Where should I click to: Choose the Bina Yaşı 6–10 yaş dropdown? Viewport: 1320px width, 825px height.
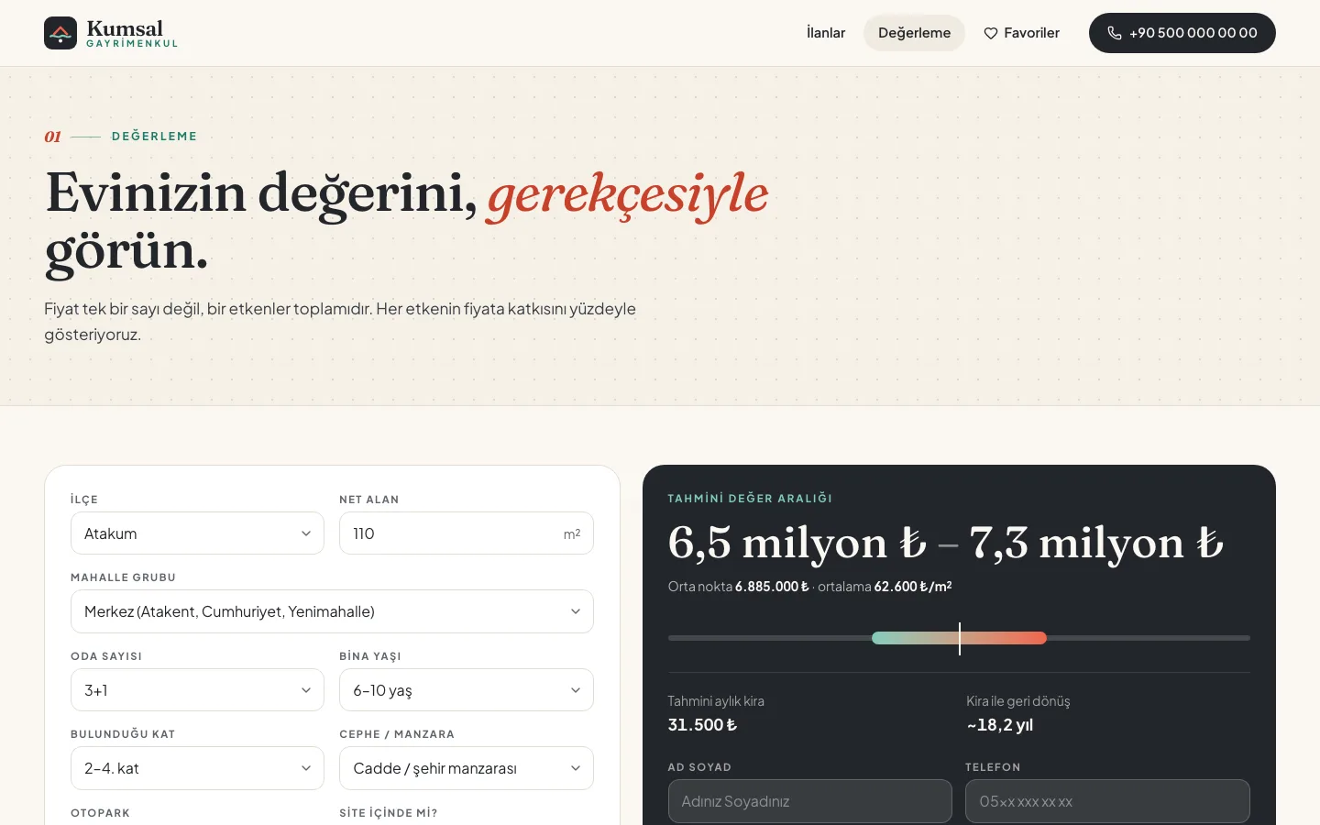tap(467, 690)
